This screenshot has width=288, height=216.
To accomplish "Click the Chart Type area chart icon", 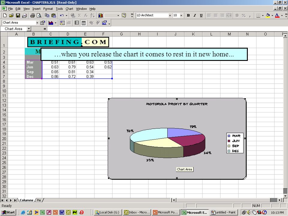I will [51, 23].
